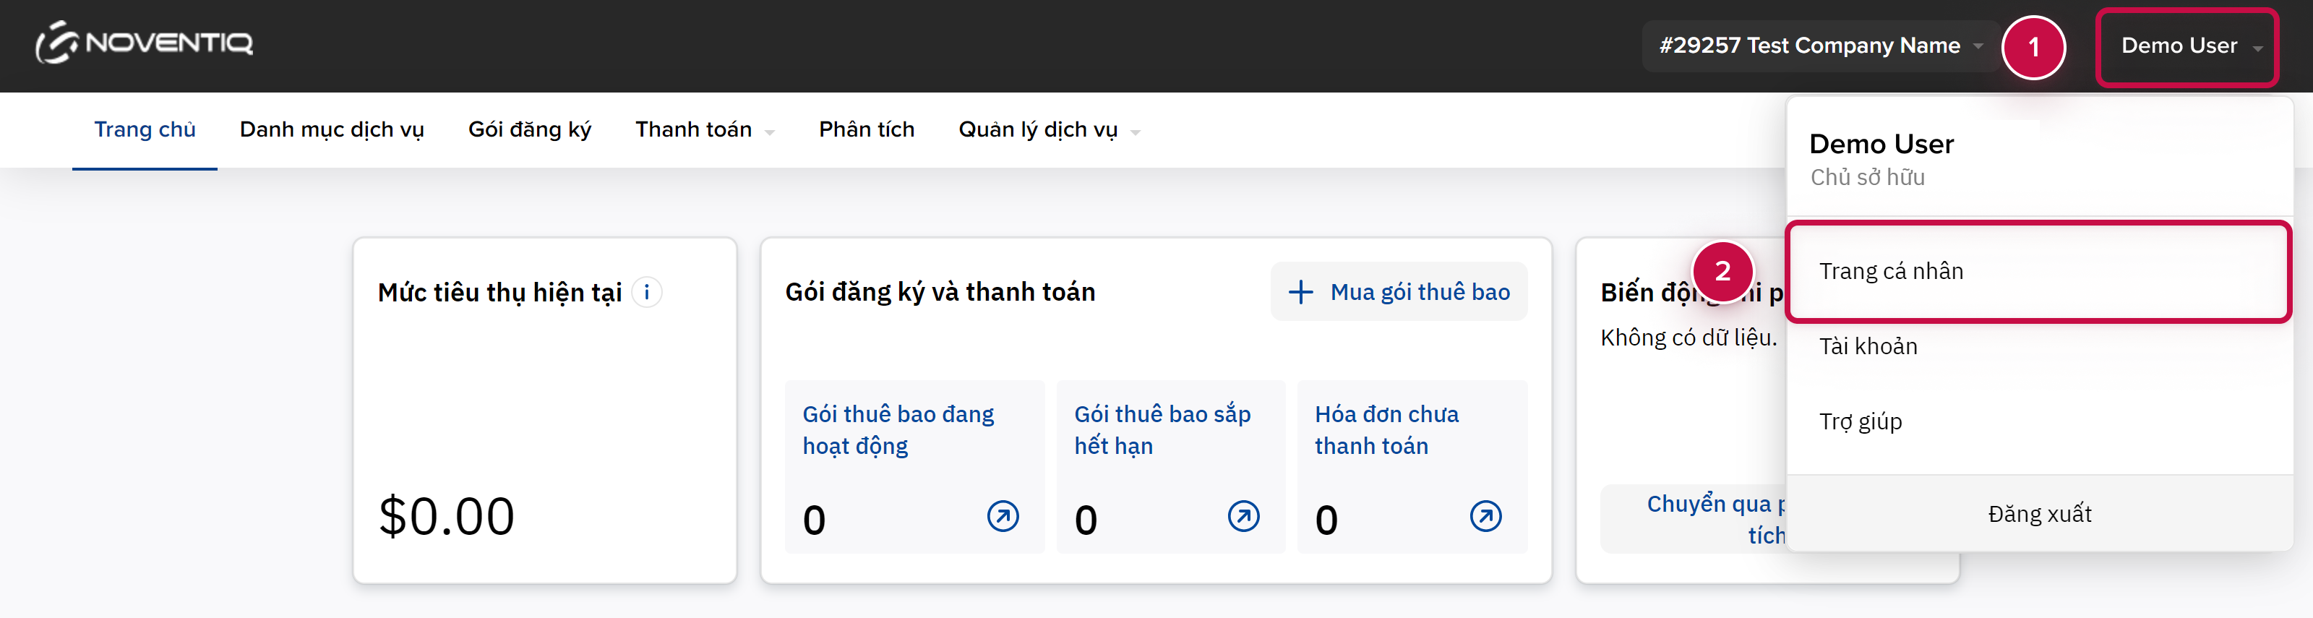Viewport: 2313px width, 618px height.
Task: Open arrow icon for Hóa đơn chưa thanh toán
Action: (x=1485, y=517)
